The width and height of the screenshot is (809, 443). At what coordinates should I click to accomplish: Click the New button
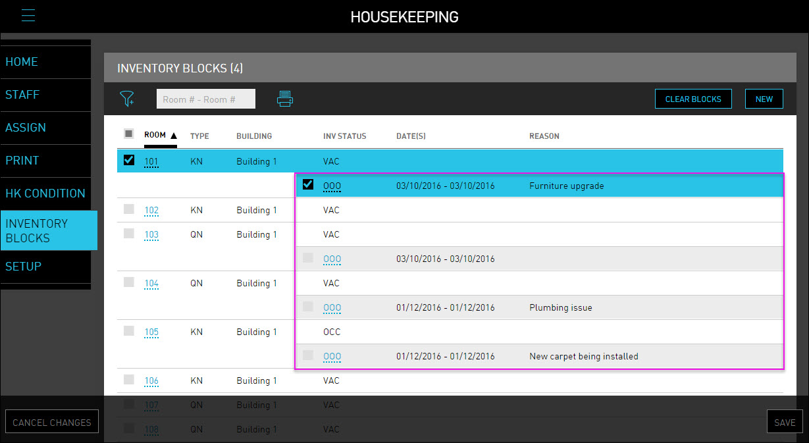[764, 99]
